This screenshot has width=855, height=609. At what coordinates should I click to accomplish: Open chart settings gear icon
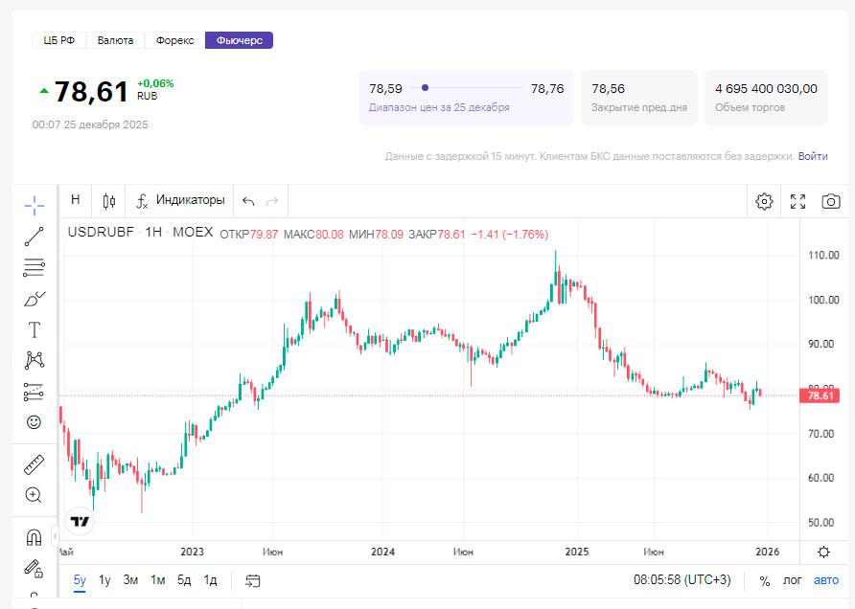[x=764, y=201]
